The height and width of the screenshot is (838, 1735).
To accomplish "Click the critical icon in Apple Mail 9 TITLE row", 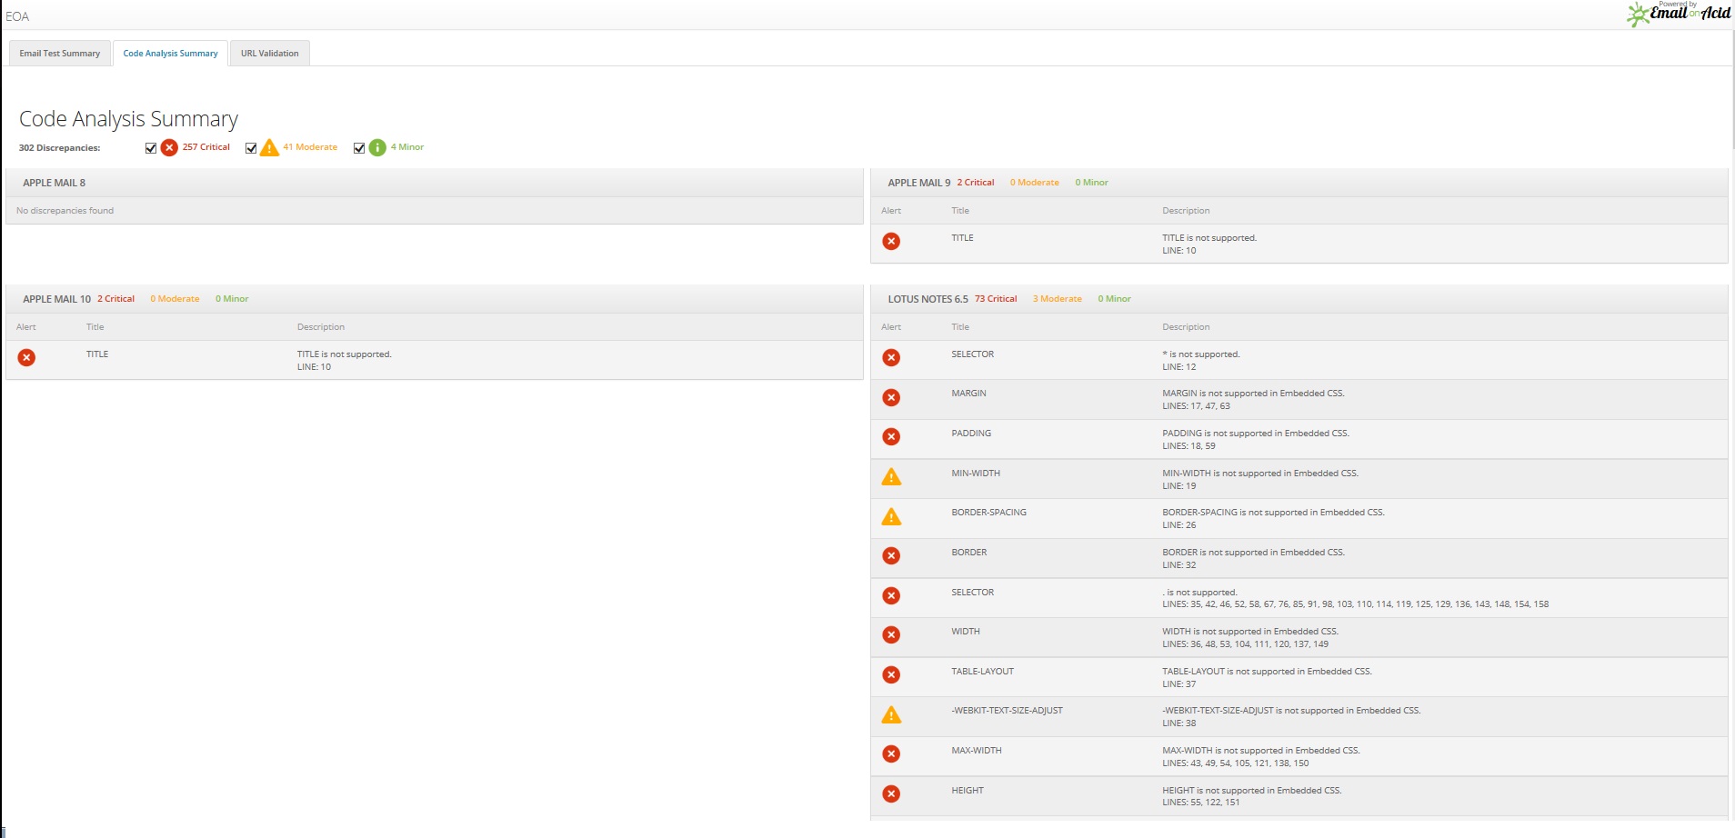I will coord(891,242).
